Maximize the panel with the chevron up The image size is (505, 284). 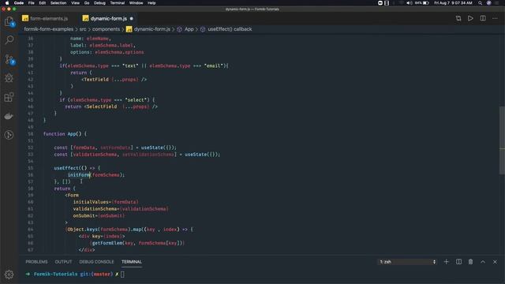pos(483,262)
